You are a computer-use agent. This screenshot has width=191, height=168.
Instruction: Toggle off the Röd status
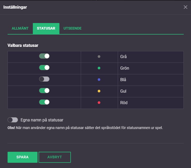pos(44,102)
